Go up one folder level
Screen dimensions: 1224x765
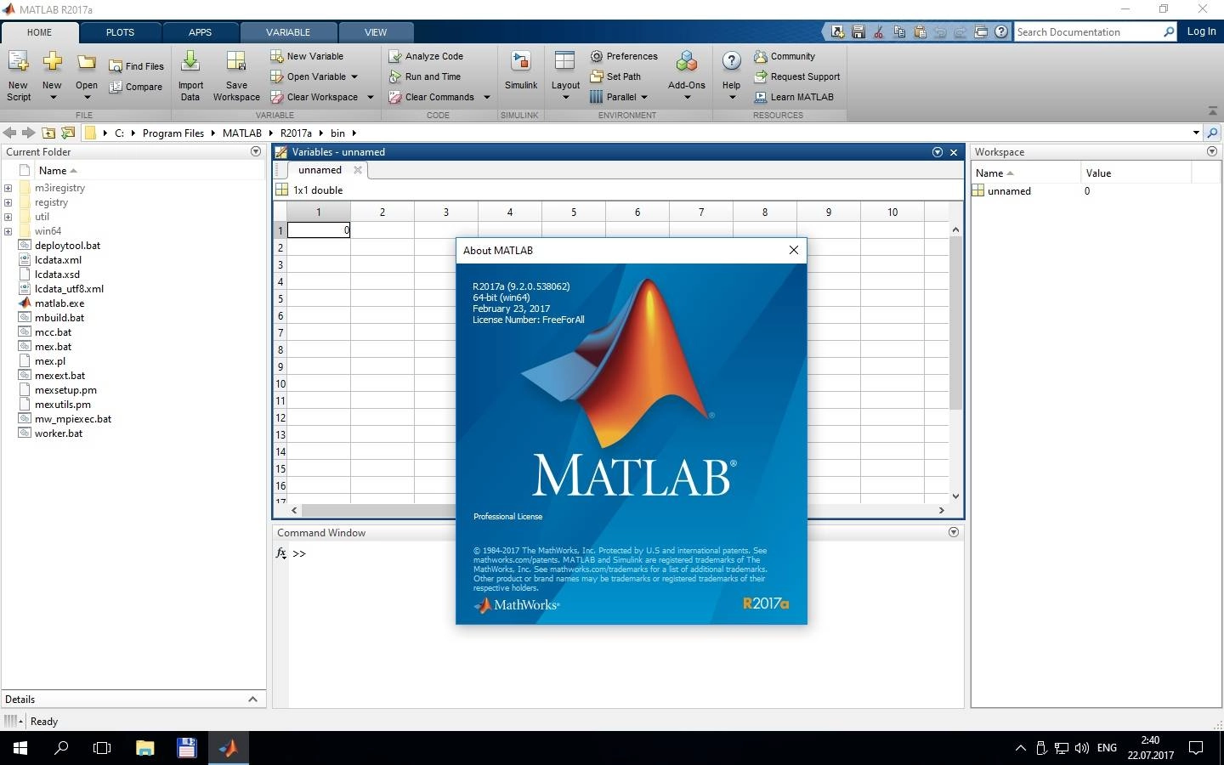(x=48, y=133)
